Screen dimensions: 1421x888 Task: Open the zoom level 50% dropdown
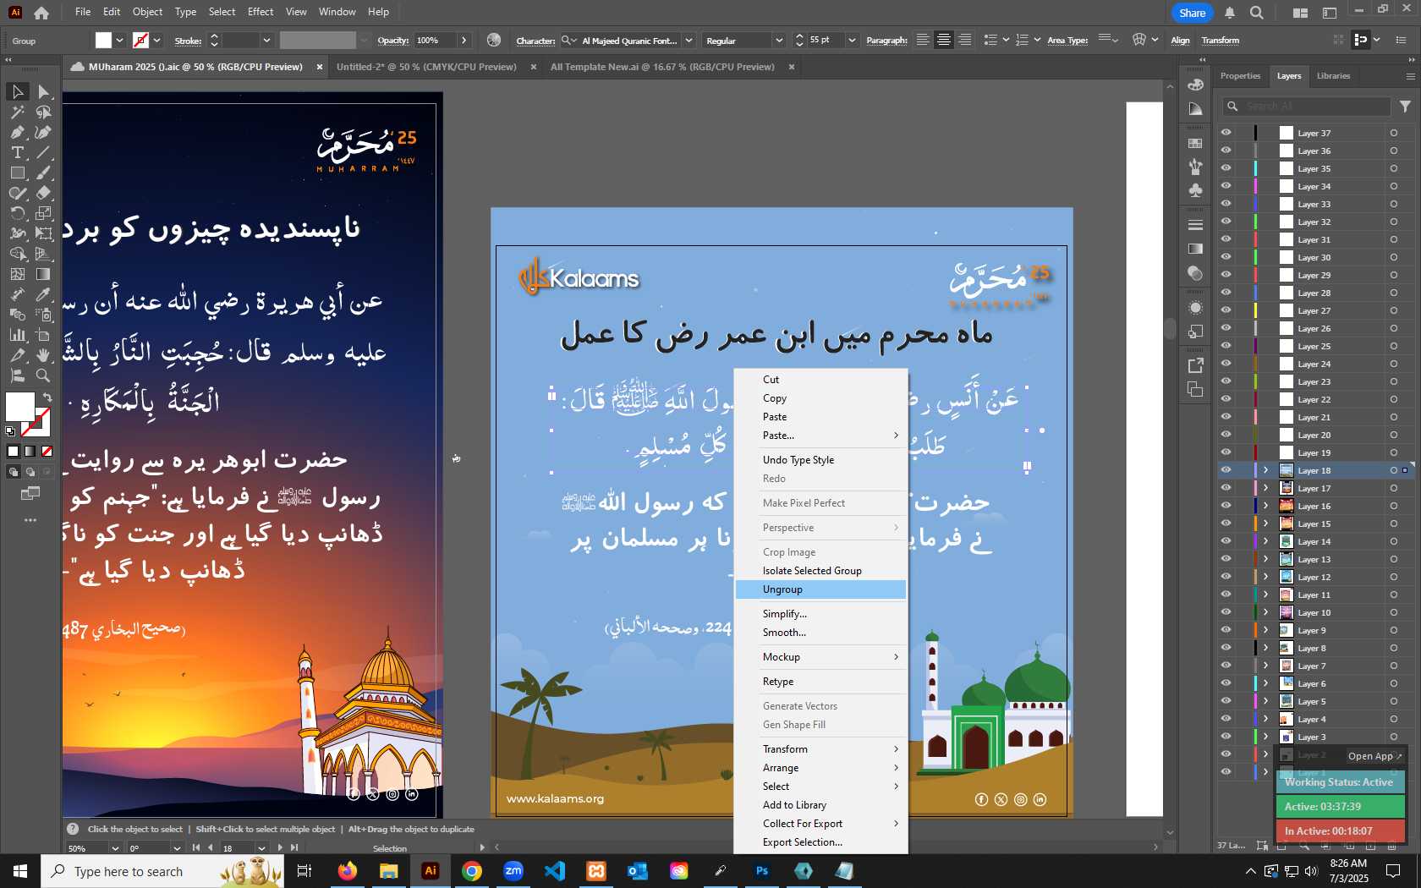coord(115,848)
